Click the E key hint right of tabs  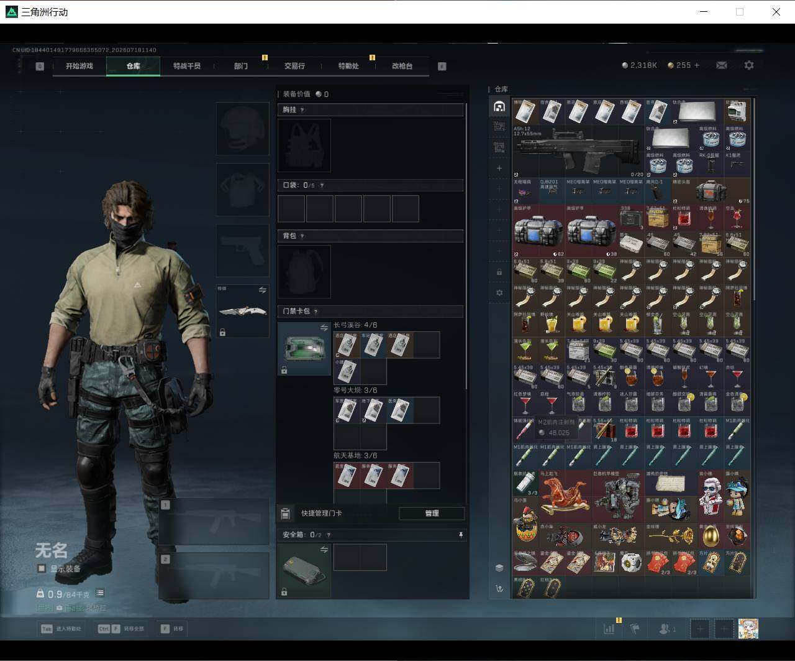pos(442,66)
